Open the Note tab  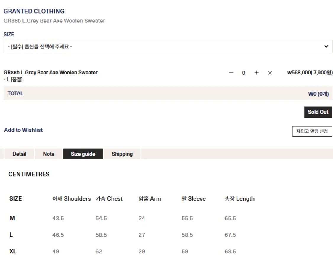coord(49,154)
